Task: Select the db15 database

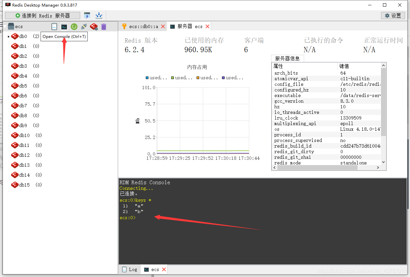Action: [x=24, y=185]
